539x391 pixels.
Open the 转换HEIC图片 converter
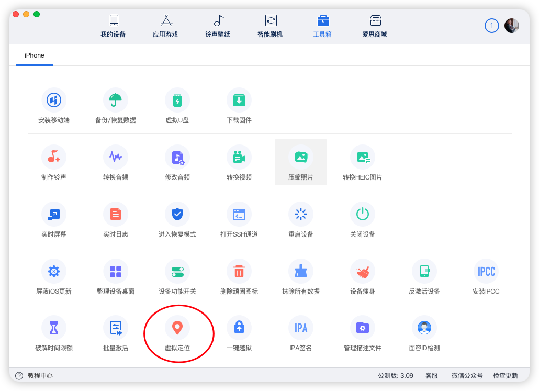tap(363, 162)
